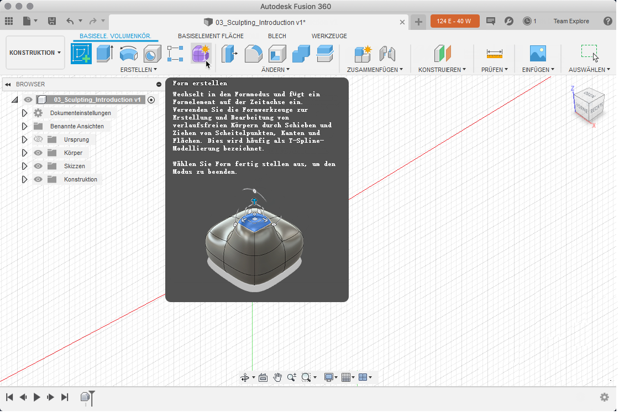This screenshot has width=619, height=415.
Task: Expand Benannte Ansichten in browser
Action: click(24, 127)
